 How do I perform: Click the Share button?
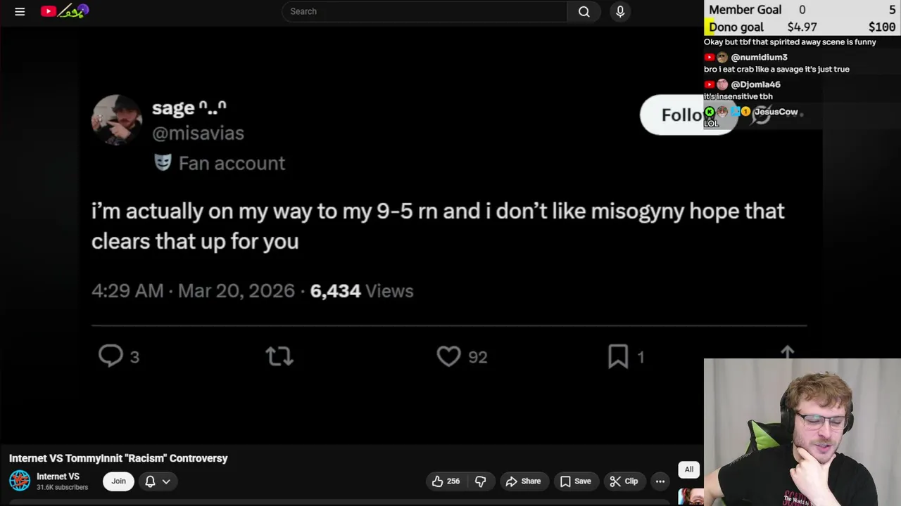tap(523, 481)
